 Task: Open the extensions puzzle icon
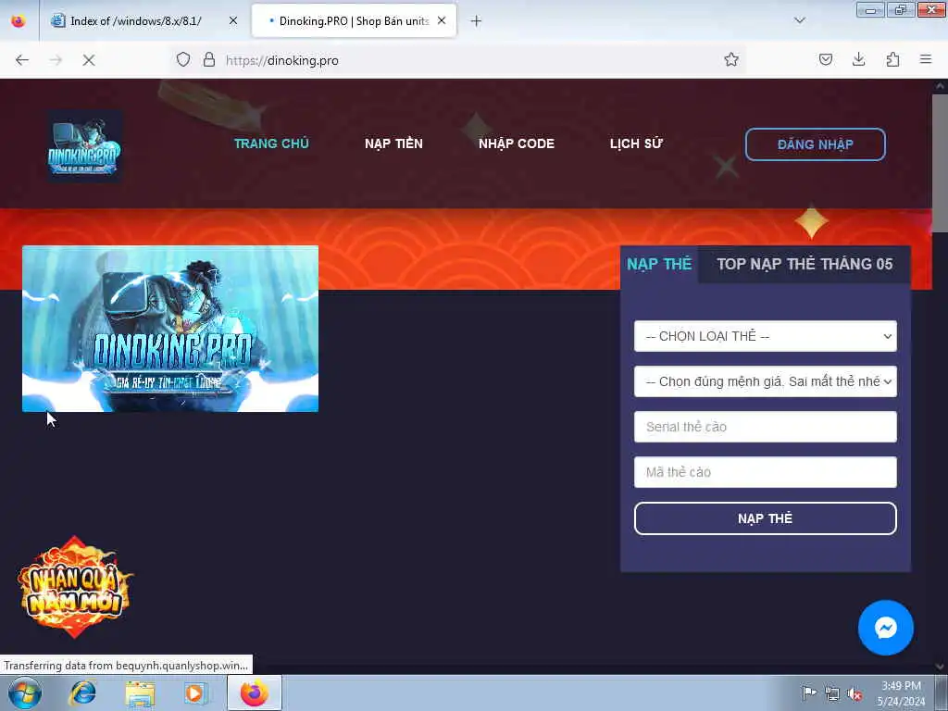(x=892, y=59)
